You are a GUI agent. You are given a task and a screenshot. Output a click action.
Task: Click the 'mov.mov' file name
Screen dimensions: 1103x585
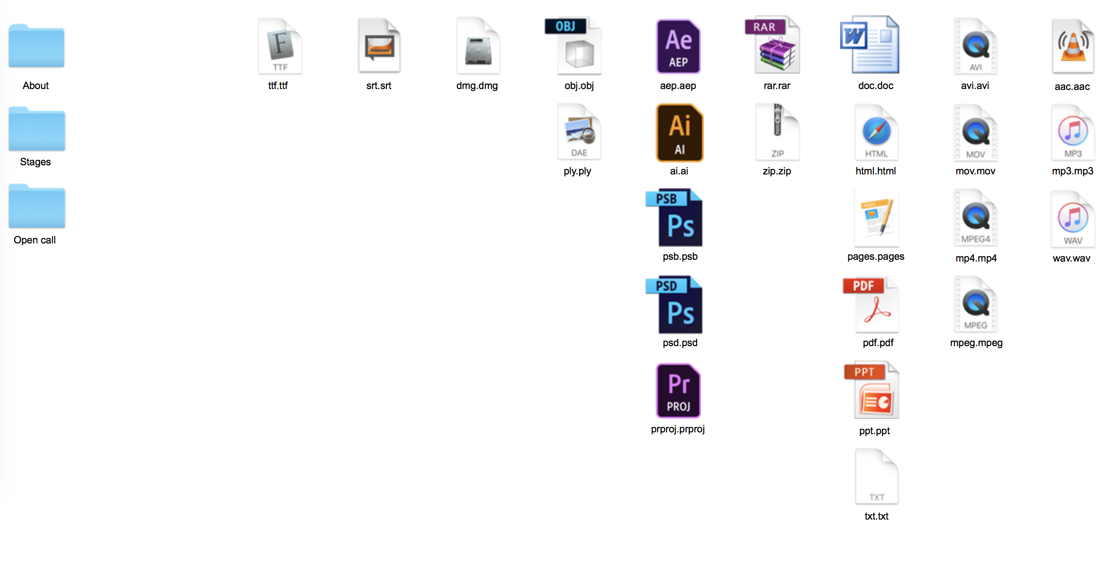click(975, 171)
